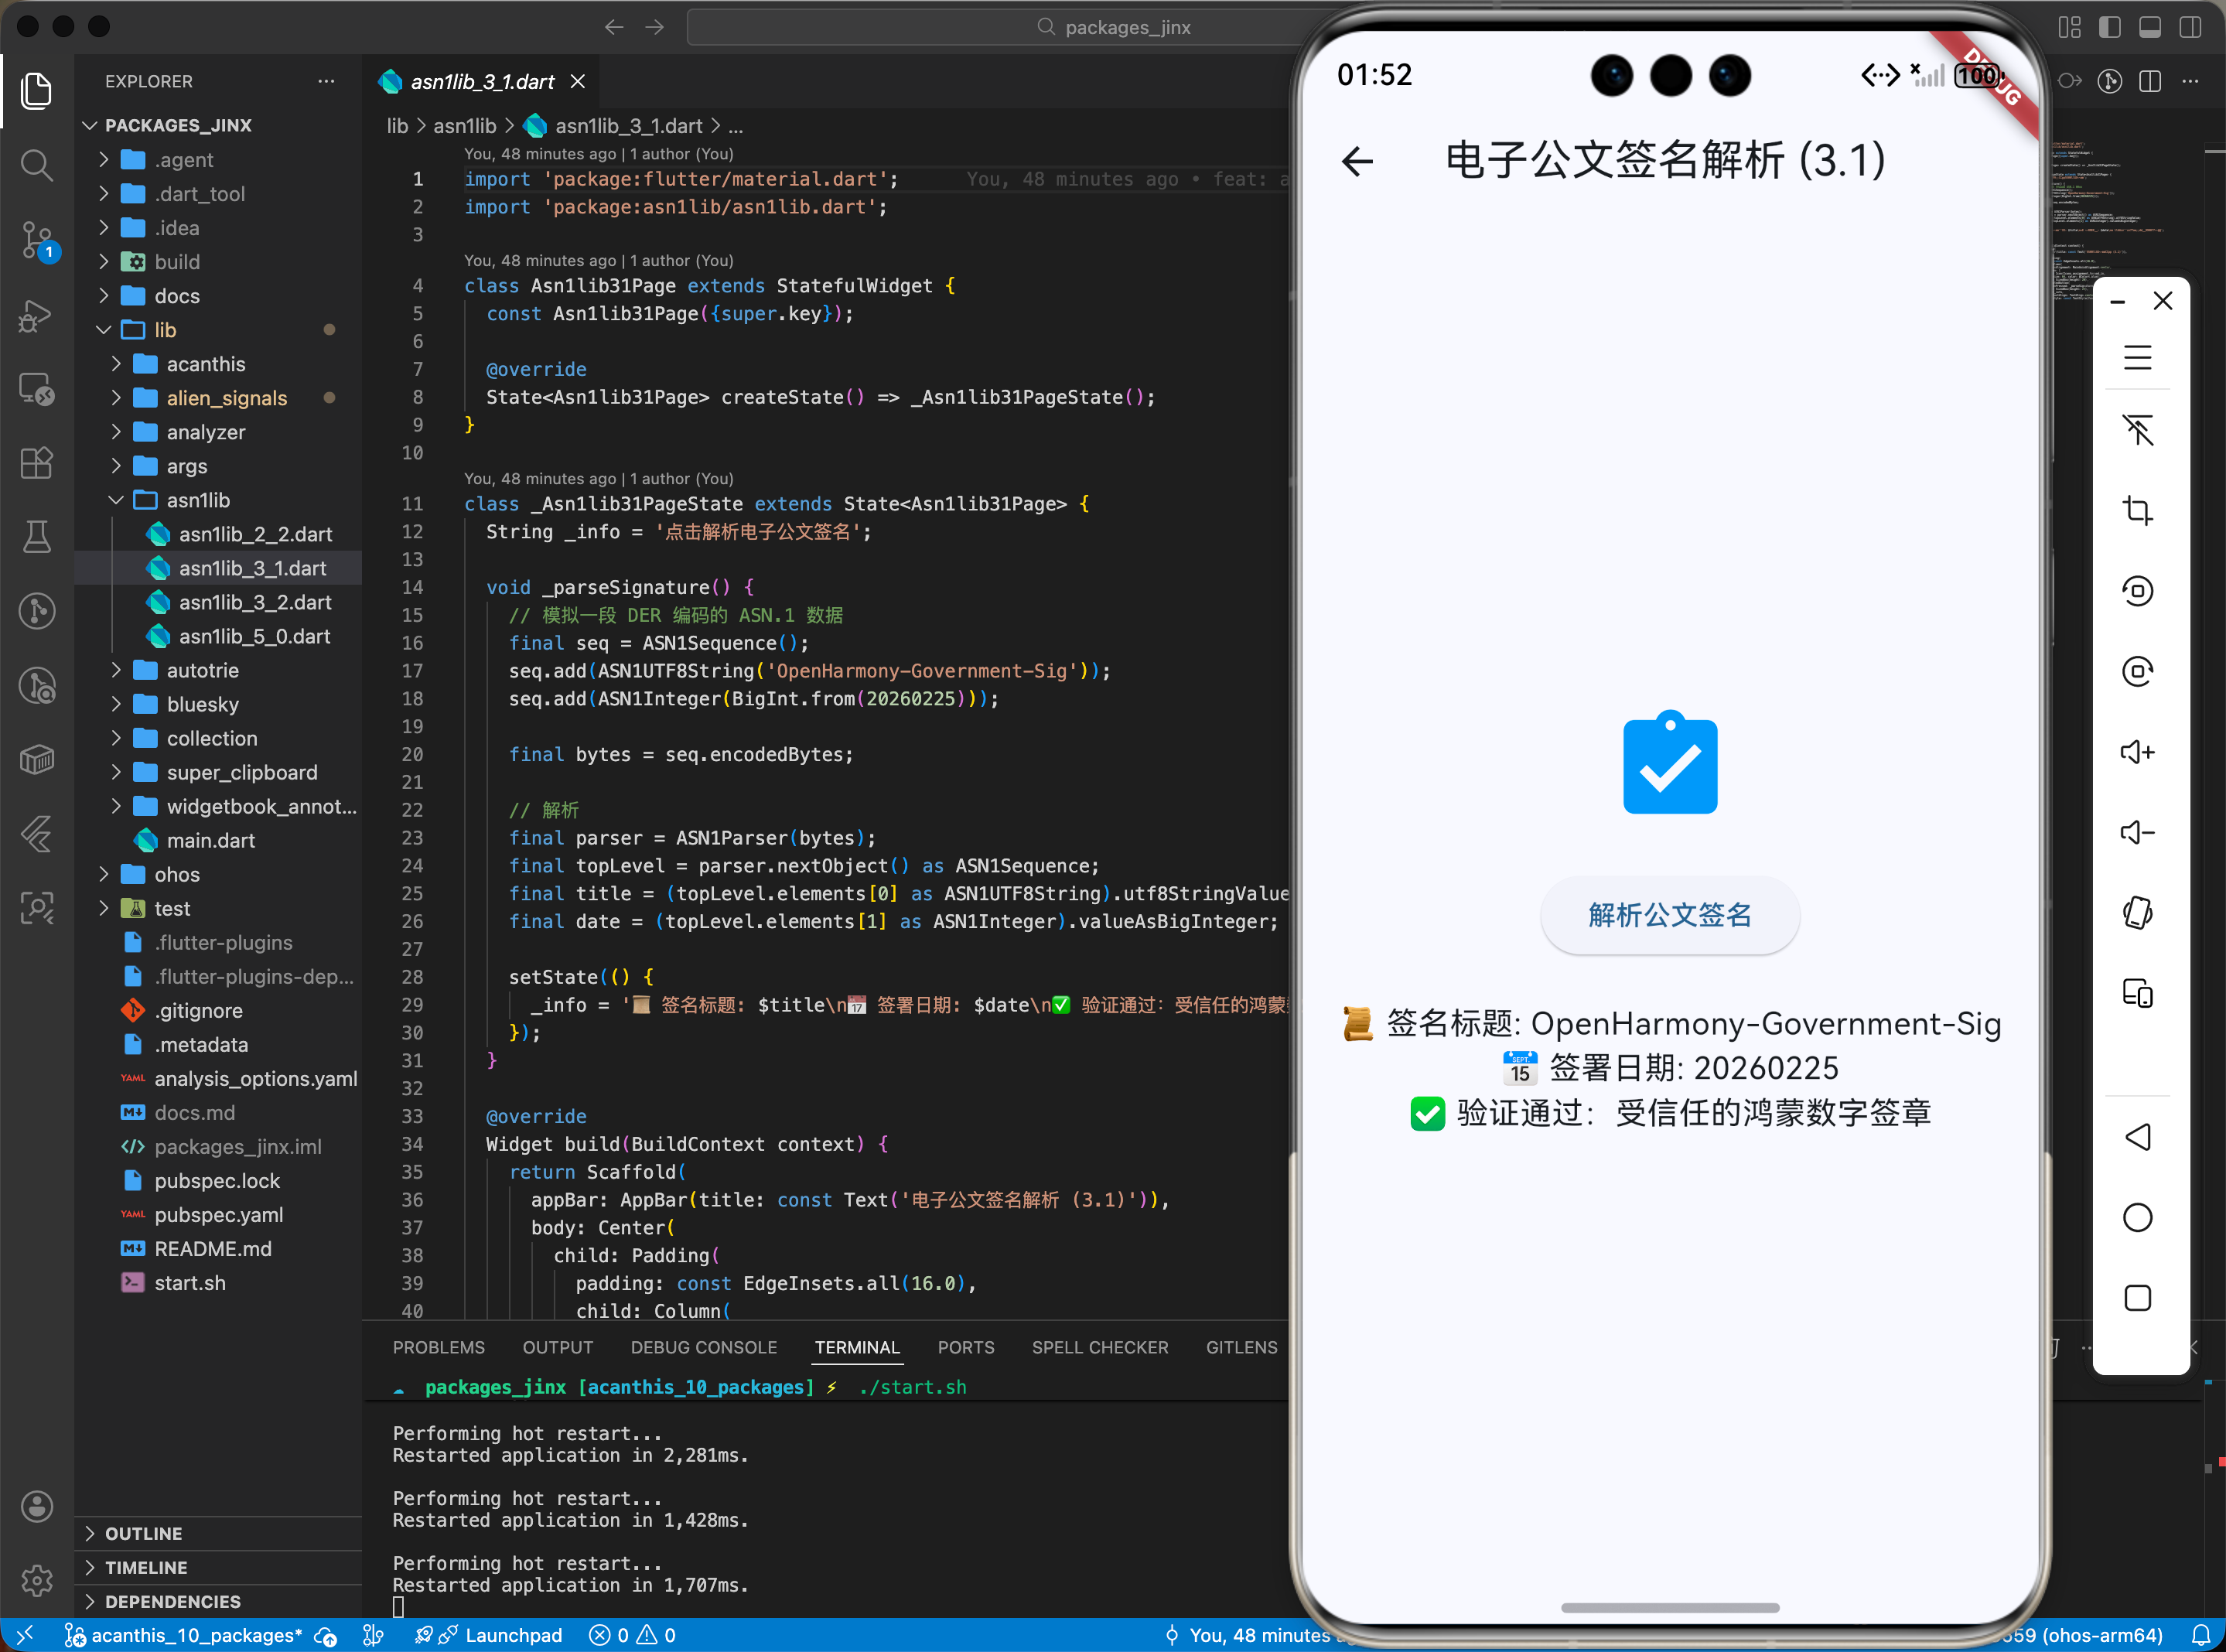The height and width of the screenshot is (1652, 2226).
Task: Open Source Control view with badge
Action: click(x=37, y=240)
